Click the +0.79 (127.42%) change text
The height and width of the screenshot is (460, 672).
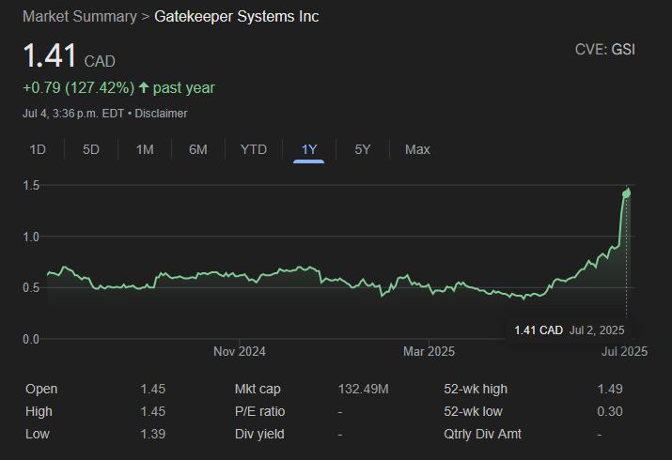tap(78, 87)
